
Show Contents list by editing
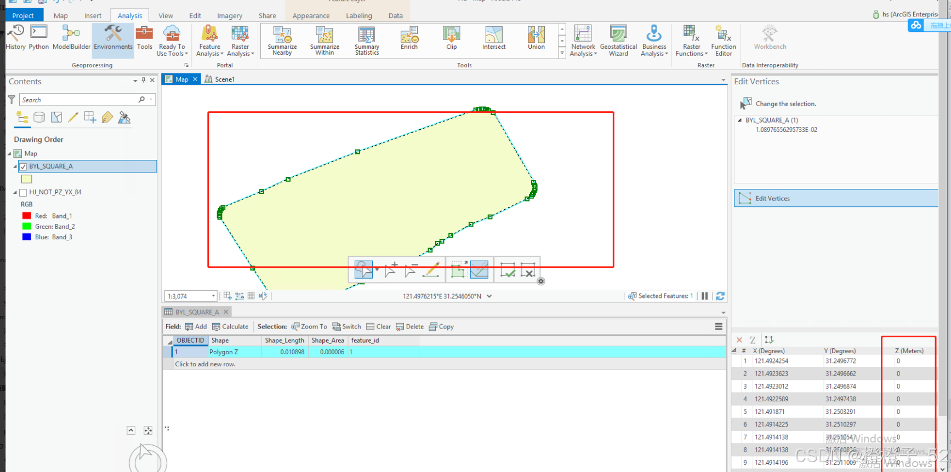(73, 117)
